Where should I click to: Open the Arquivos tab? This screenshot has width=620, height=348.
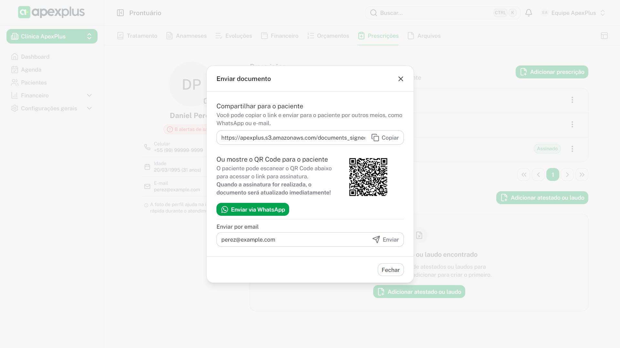424,36
